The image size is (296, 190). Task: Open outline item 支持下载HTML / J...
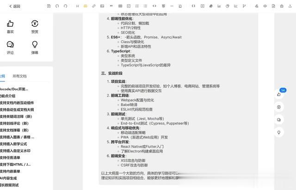pyautogui.click(x=15, y=164)
